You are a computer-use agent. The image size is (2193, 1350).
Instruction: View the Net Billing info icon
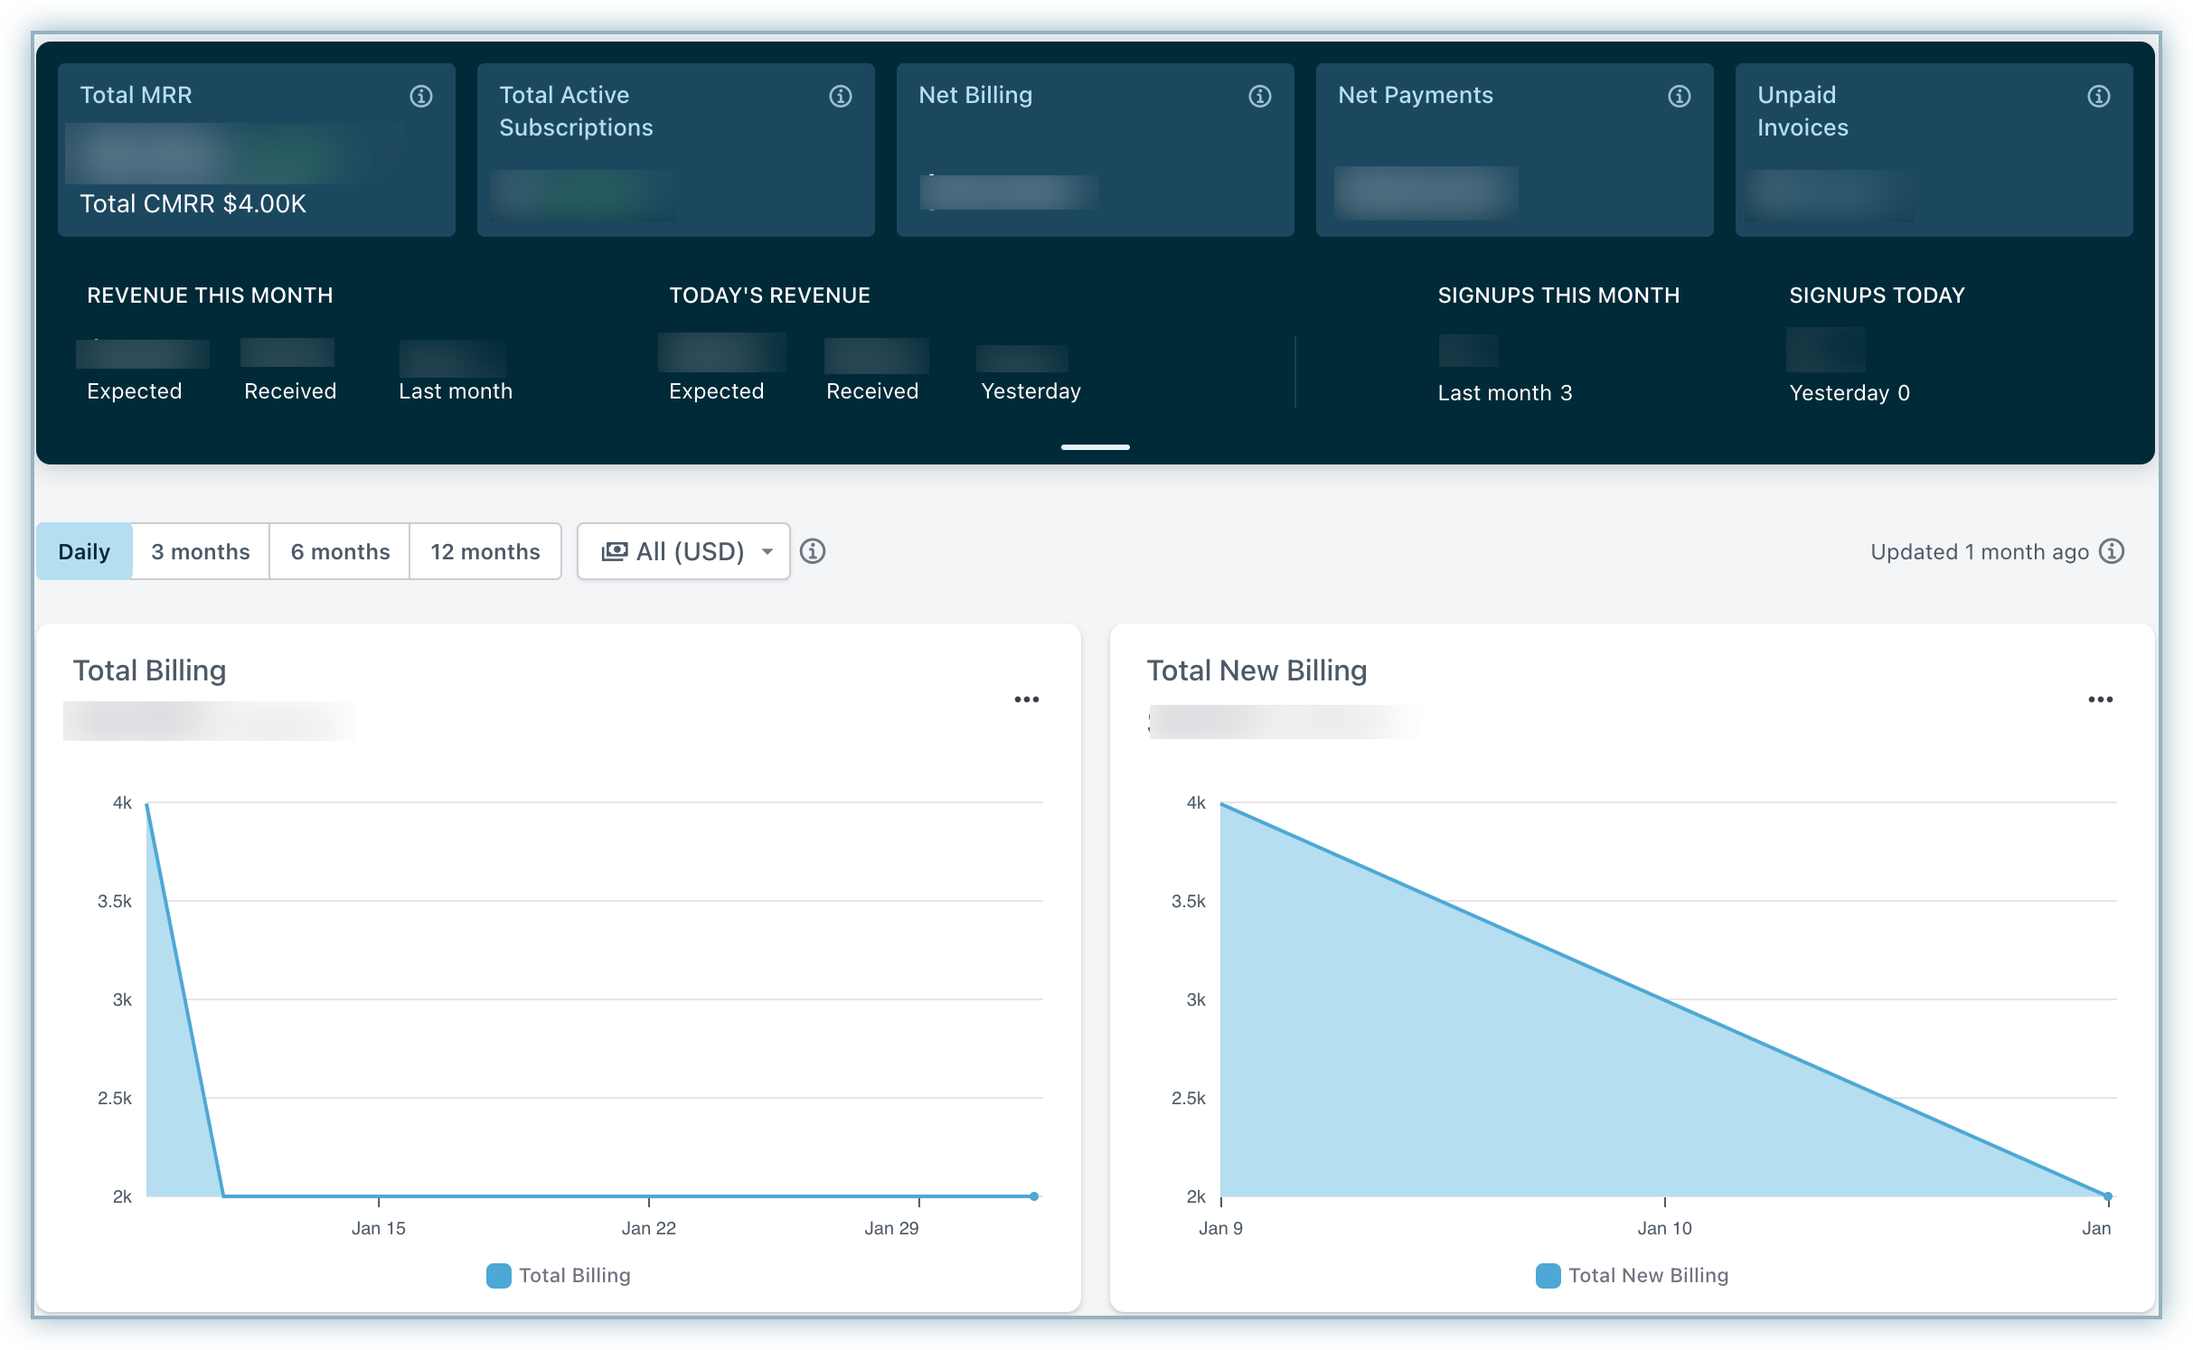point(1260,96)
